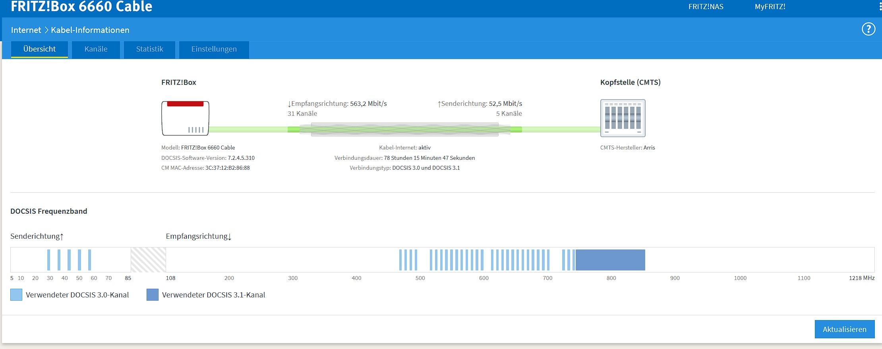This screenshot has height=349, width=882.
Task: Click the '31 Kanäle' text
Action: tap(302, 113)
